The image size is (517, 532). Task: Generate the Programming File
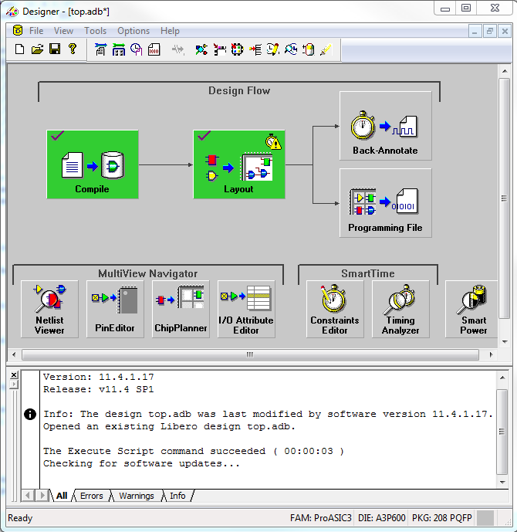(386, 203)
